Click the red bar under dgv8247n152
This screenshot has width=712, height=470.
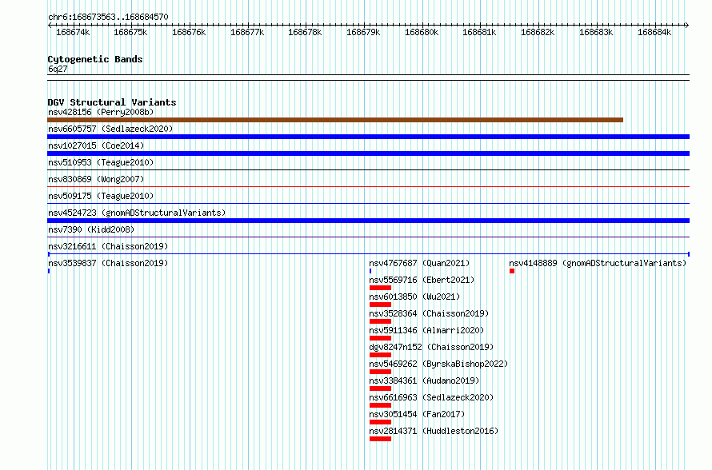point(380,355)
